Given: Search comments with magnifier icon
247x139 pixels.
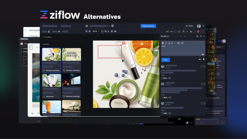Looking at the screenshot, I should pos(197,36).
